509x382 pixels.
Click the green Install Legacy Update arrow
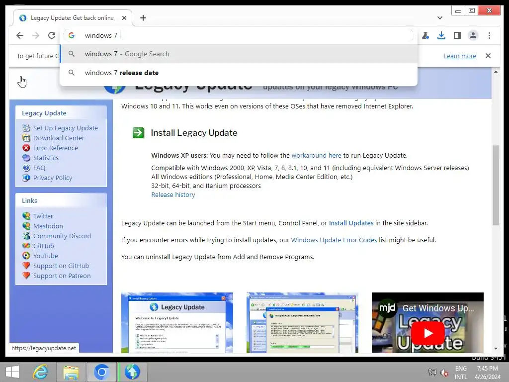pyautogui.click(x=138, y=133)
